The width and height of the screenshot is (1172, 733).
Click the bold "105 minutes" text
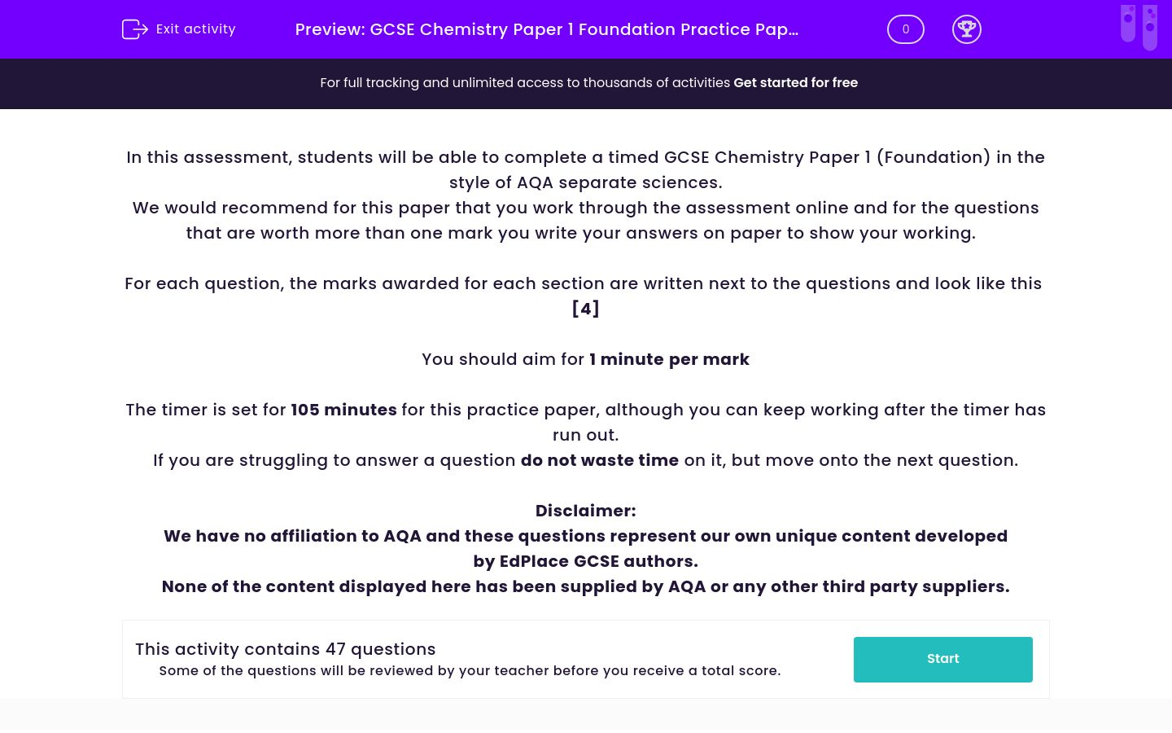343,410
